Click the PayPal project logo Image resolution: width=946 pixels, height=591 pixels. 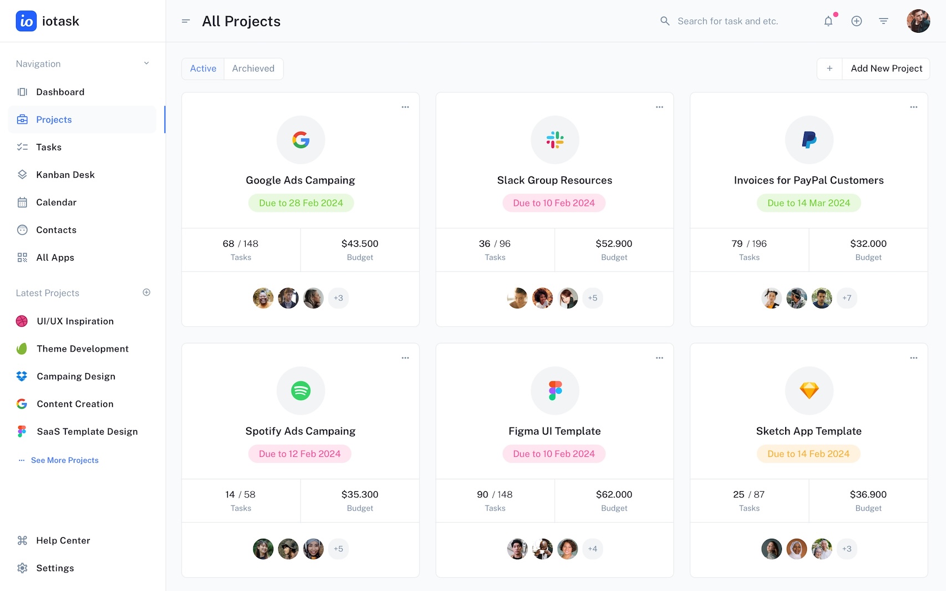tap(808, 140)
